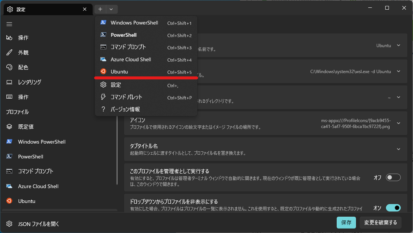Click the gear icon in dropdown menu

(103, 85)
